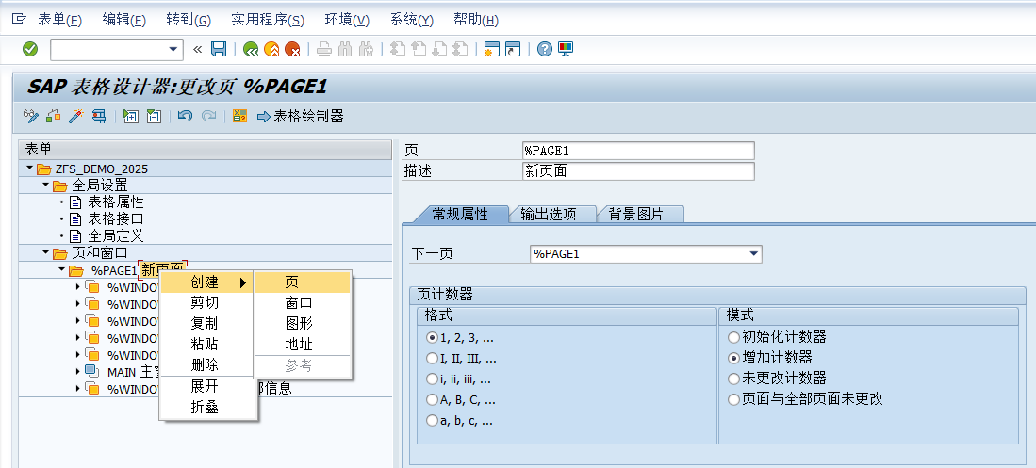The height and width of the screenshot is (468, 1036).
Task: Click the Collapse subtree toolbar icon
Action: (x=154, y=117)
